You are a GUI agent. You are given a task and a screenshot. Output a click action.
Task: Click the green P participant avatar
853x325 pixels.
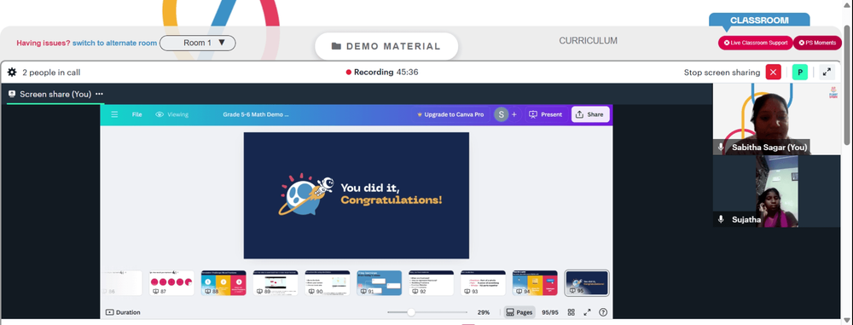(800, 73)
